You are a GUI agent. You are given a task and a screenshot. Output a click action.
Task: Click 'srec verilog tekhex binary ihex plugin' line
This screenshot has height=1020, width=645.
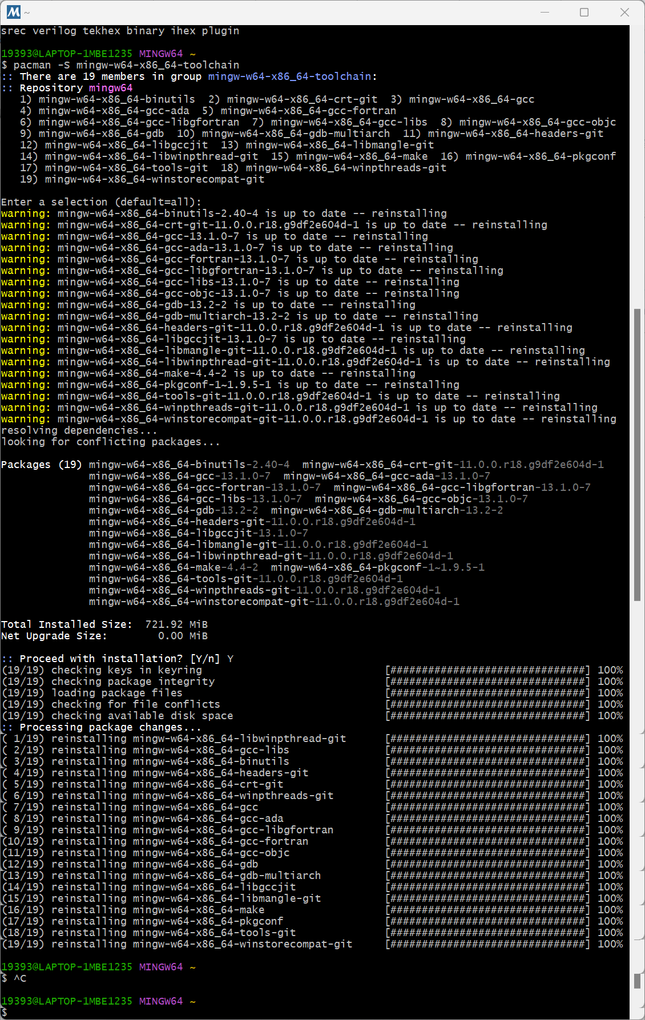tap(120, 31)
